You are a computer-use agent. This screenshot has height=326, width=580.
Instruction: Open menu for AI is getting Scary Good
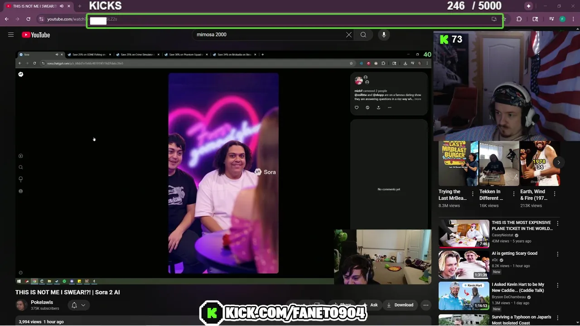(557, 254)
